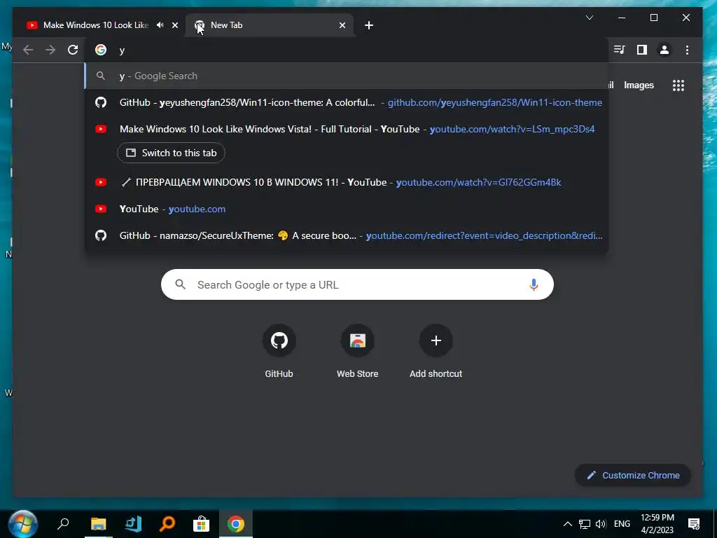717x538 pixels.
Task: Open the volume tray icon
Action: click(601, 524)
